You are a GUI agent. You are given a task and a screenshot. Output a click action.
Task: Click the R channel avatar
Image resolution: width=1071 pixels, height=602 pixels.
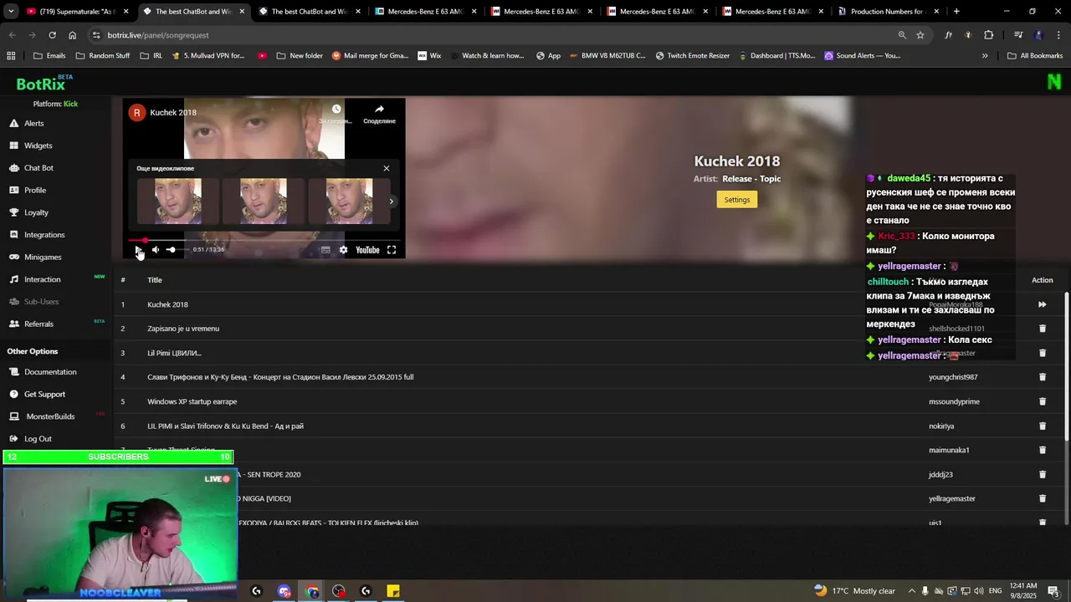point(136,113)
